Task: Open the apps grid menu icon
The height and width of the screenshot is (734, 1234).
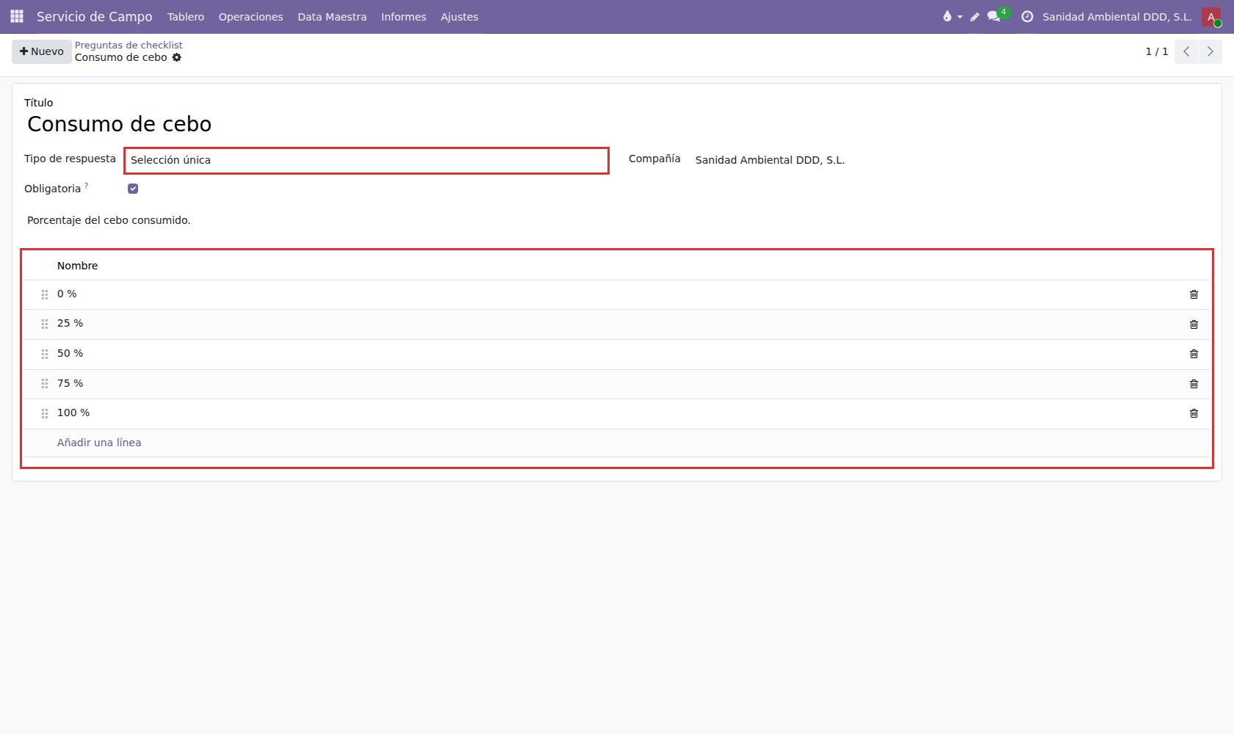Action: [17, 16]
